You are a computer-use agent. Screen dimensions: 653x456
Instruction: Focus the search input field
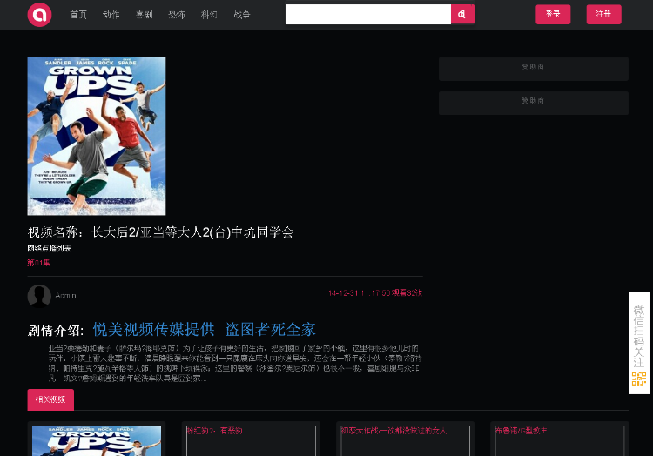[368, 15]
